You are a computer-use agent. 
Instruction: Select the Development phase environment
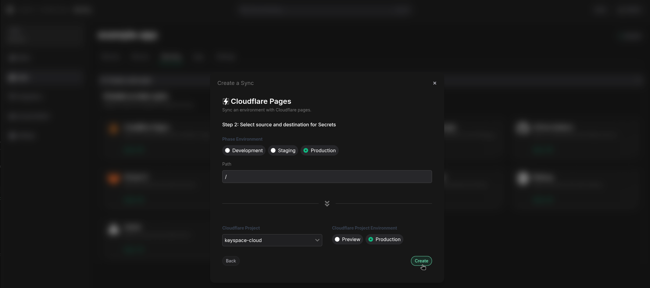tap(244, 150)
